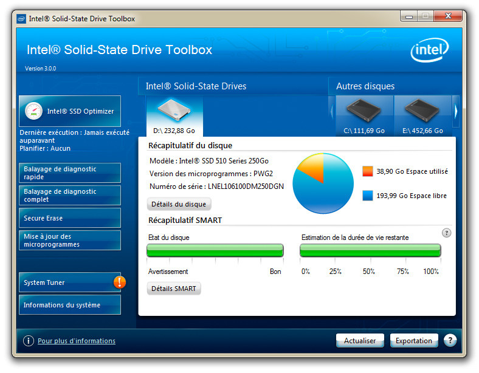
Task: Click the Planifier : Aucun text
Action: click(x=45, y=148)
